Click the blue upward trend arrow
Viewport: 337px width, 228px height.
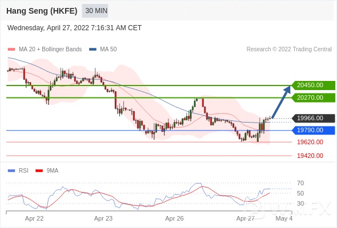[x=282, y=101]
